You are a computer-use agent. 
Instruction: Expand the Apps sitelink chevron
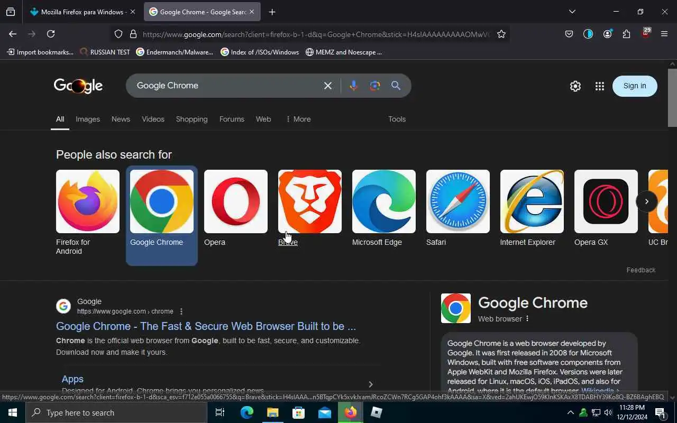370,384
